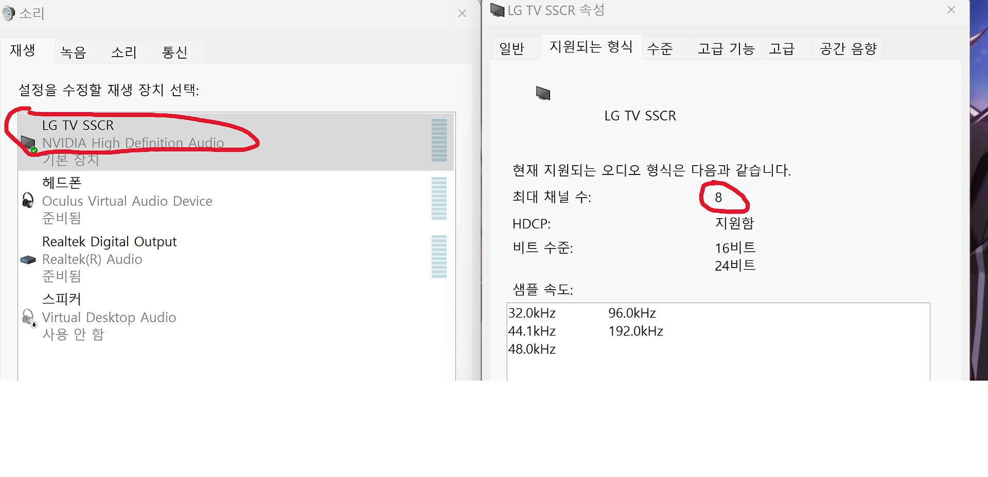Click the HDCP label
The width and height of the screenshot is (988, 477).
532,224
